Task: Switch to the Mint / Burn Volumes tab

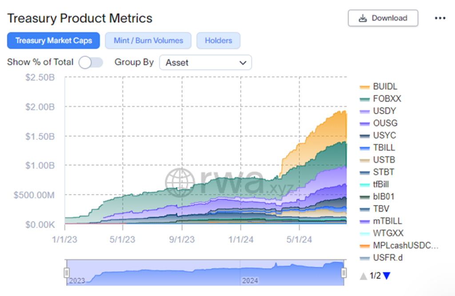Action: 148,40
